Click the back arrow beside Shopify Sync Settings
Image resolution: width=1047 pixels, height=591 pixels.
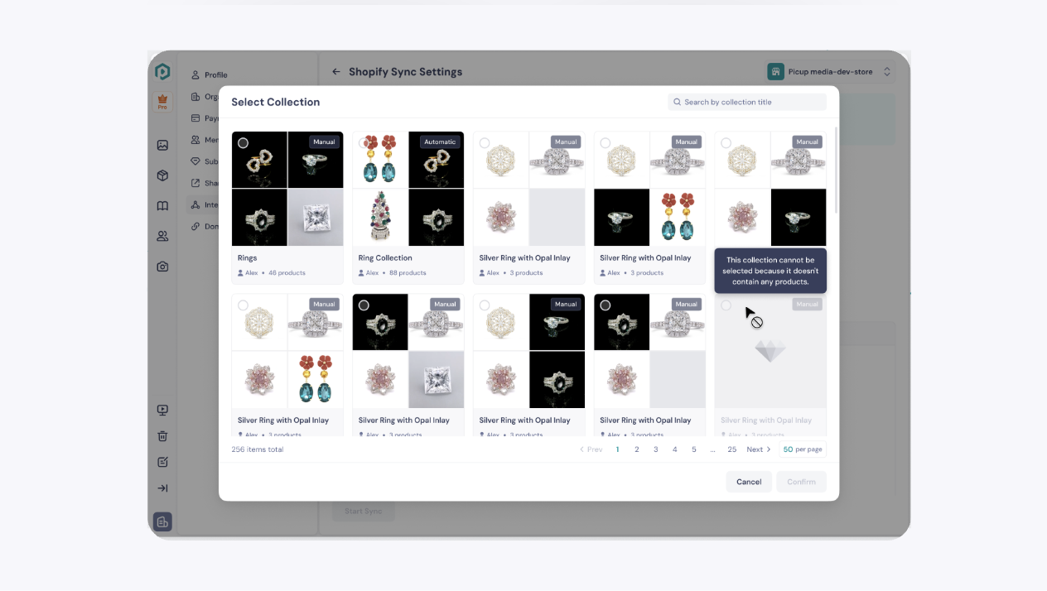[336, 72]
